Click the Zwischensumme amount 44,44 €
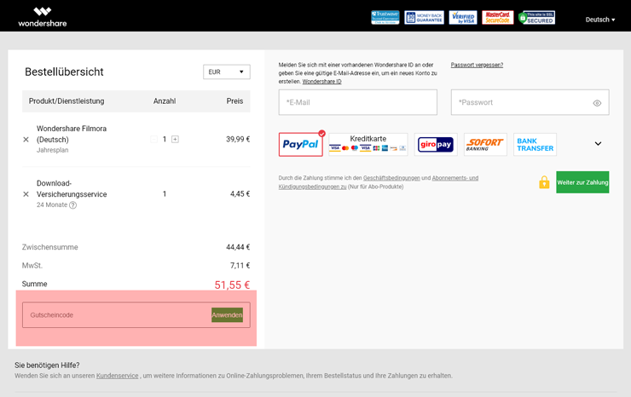 click(x=238, y=247)
